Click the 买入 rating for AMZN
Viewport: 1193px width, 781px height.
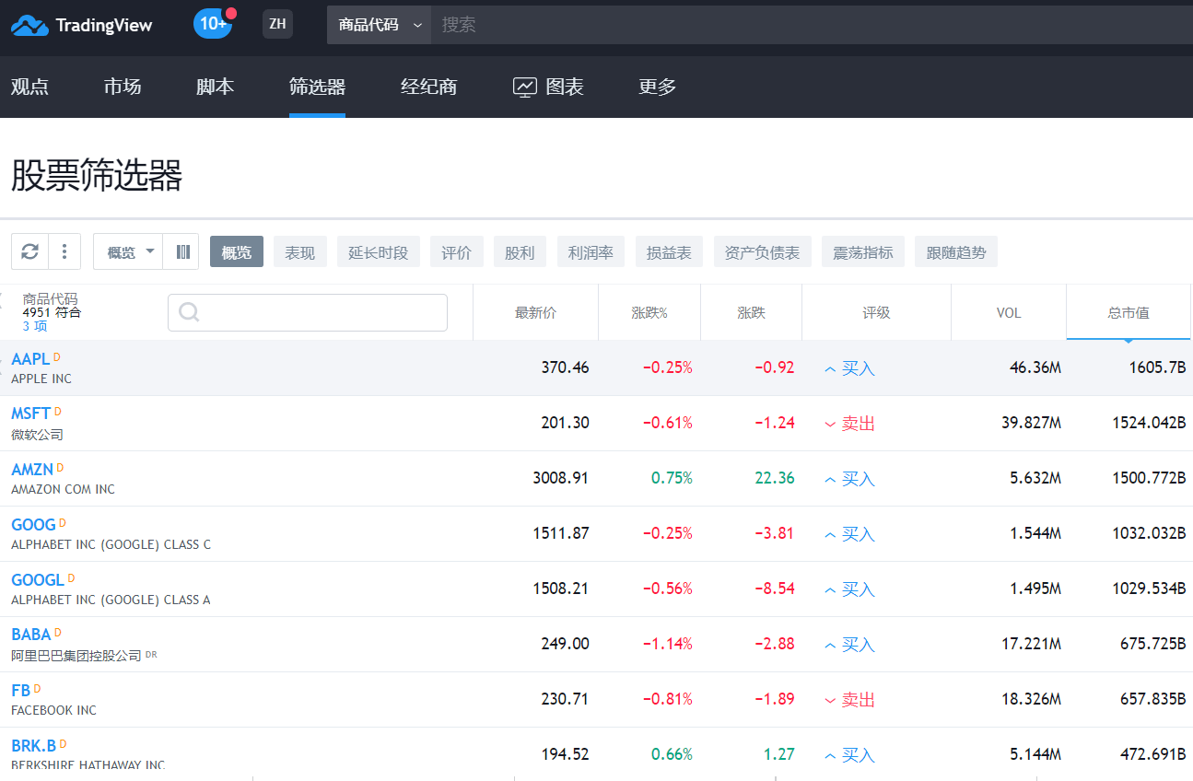[849, 479]
